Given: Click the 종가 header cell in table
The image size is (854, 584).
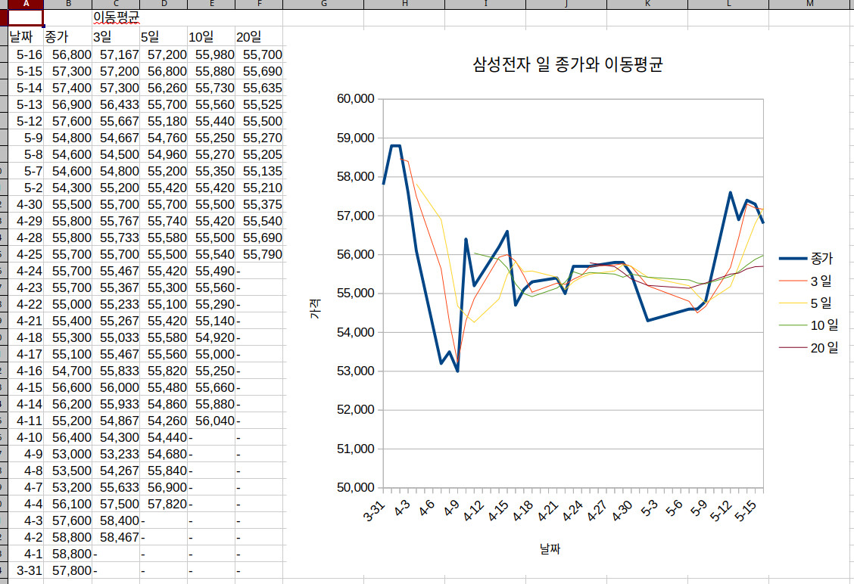Looking at the screenshot, I should (68, 37).
